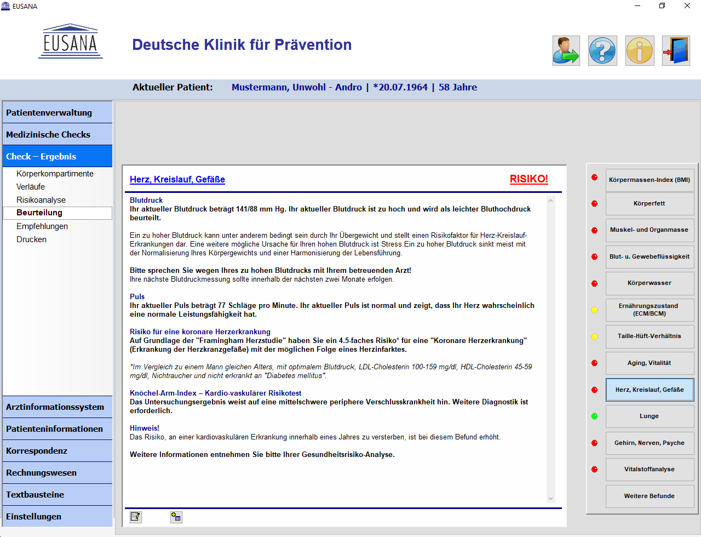This screenshot has height=537, width=701.
Task: Click red dot beside Körperwasser
Action: tap(594, 283)
